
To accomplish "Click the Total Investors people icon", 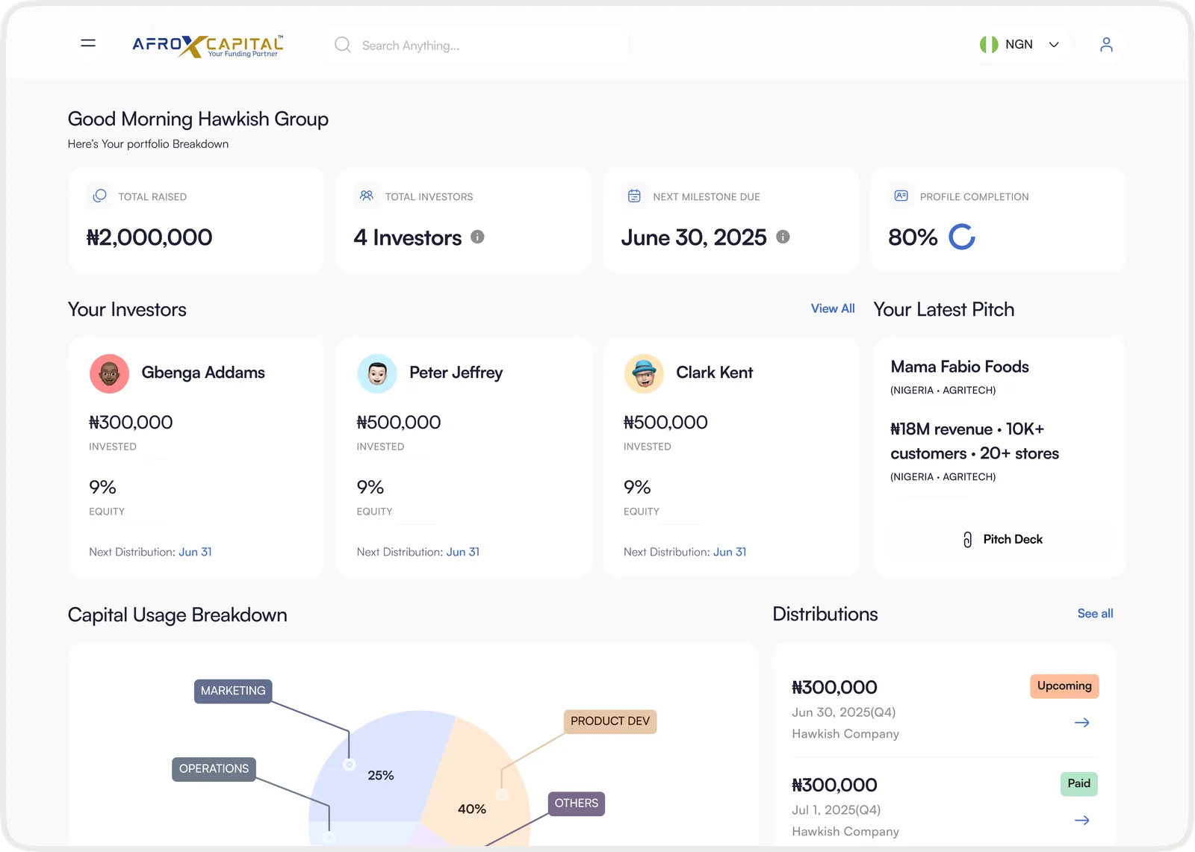I will click(x=366, y=196).
